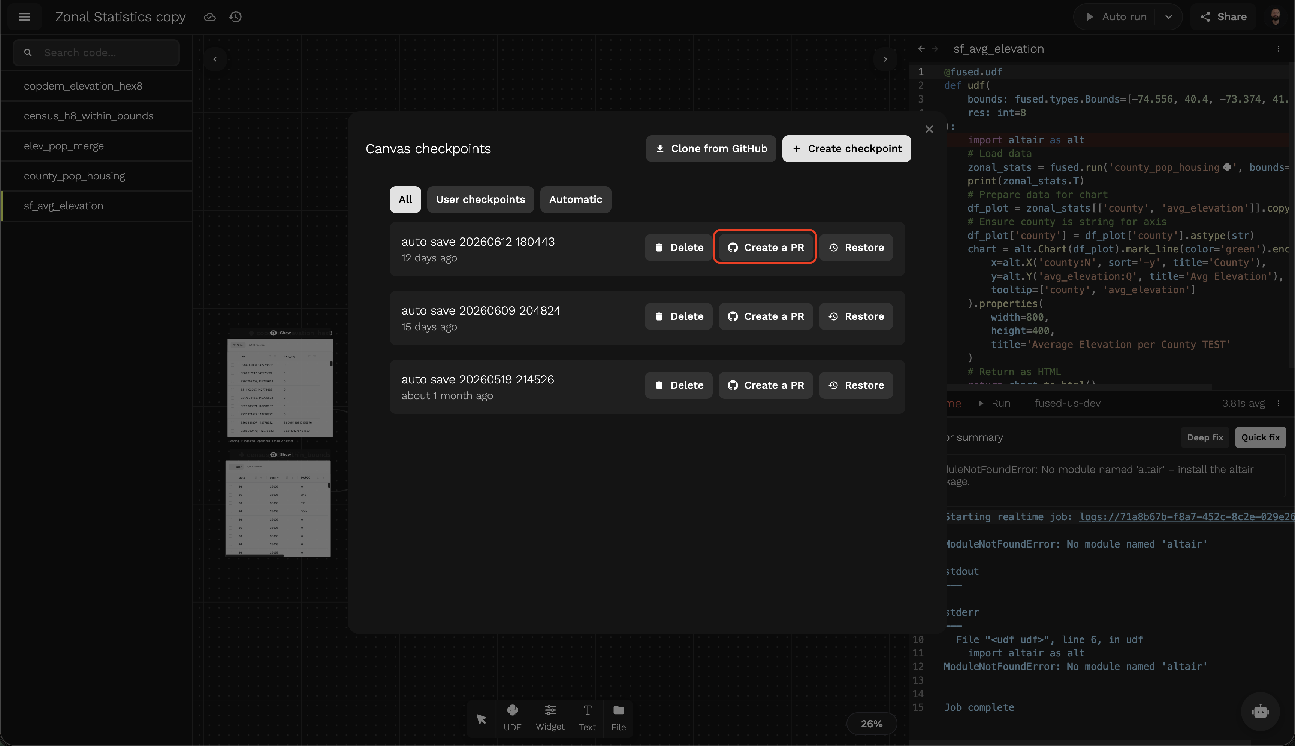Screen dimensions: 1295x746
Task: Open the hamburger main menu
Action: tap(25, 17)
